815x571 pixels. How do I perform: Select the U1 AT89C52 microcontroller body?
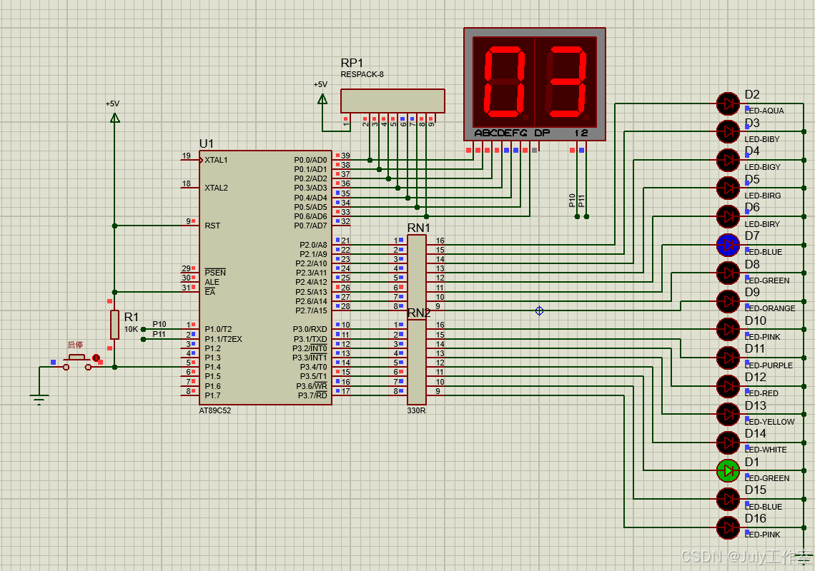266,278
